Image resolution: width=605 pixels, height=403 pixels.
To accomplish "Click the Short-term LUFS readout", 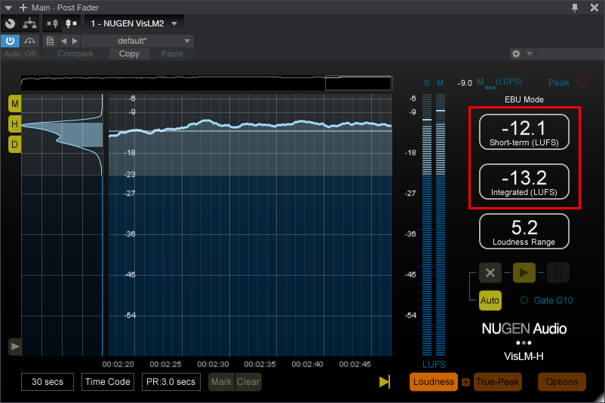I will tap(524, 132).
